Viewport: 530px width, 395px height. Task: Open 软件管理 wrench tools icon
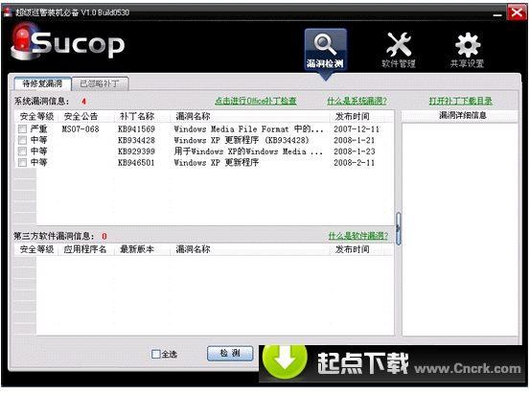(x=399, y=50)
